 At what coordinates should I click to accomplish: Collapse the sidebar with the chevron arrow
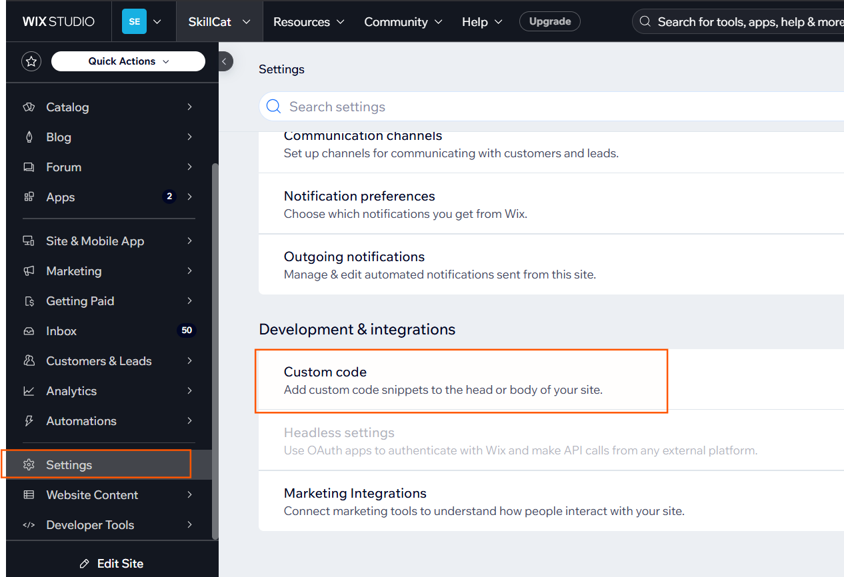tap(225, 61)
